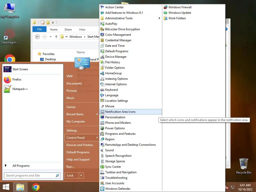
Task: Click the VM4 user folder entry
Action: [x=69, y=76]
